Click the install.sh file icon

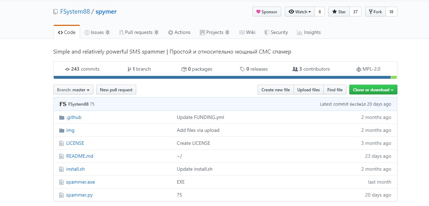click(61, 169)
